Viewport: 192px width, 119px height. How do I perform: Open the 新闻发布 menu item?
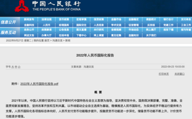coord(29,19)
